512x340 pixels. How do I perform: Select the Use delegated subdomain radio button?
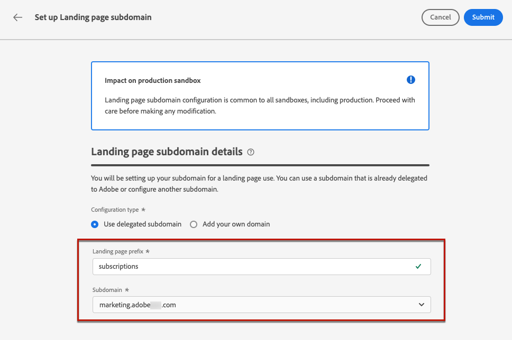95,224
